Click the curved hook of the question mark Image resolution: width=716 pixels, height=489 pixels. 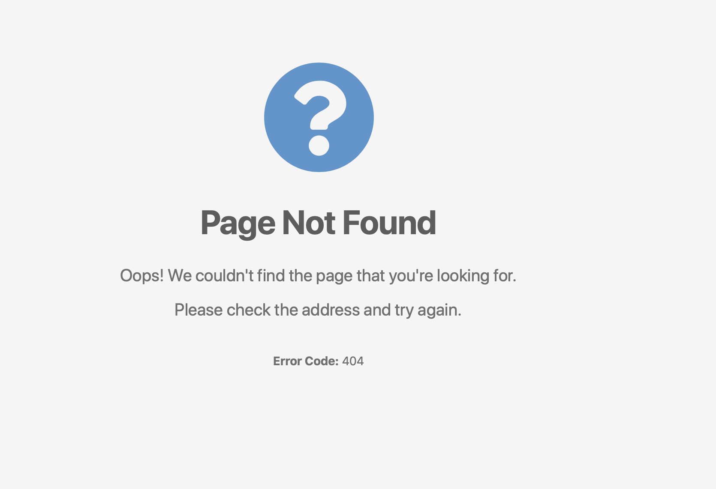tap(320, 105)
